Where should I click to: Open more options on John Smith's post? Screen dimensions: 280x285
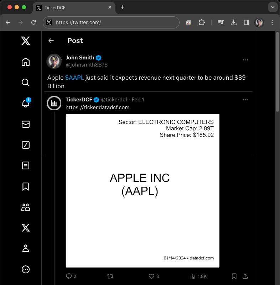[245, 60]
